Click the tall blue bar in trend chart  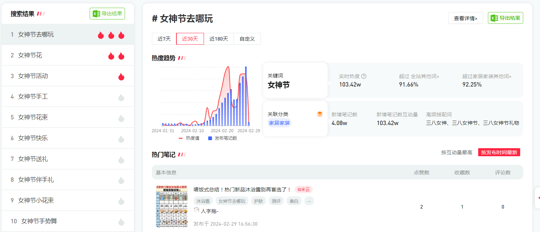[x=246, y=96]
